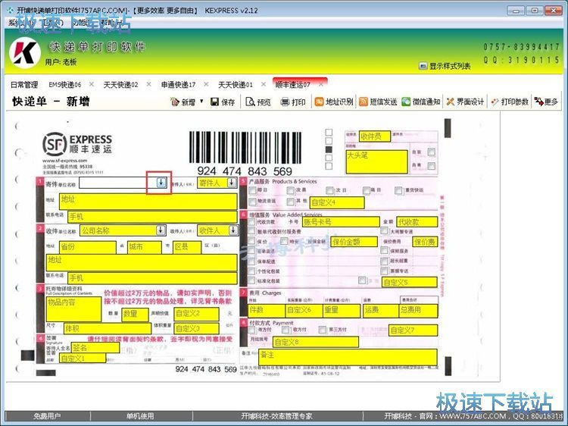Click the 区县 district field
Image resolution: width=568 pixels, height=426 pixels.
pos(187,247)
